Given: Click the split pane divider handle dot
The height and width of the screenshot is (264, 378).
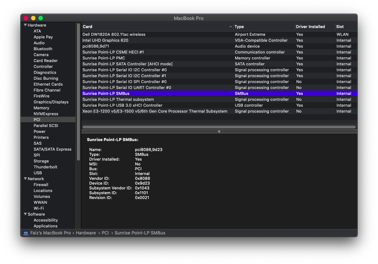Looking at the screenshot, I should pyautogui.click(x=219, y=131).
